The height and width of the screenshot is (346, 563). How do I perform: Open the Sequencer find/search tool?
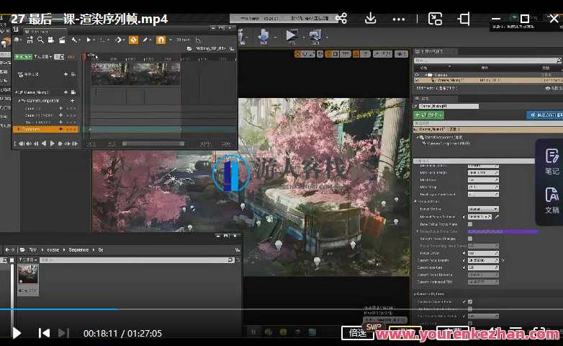click(40, 40)
